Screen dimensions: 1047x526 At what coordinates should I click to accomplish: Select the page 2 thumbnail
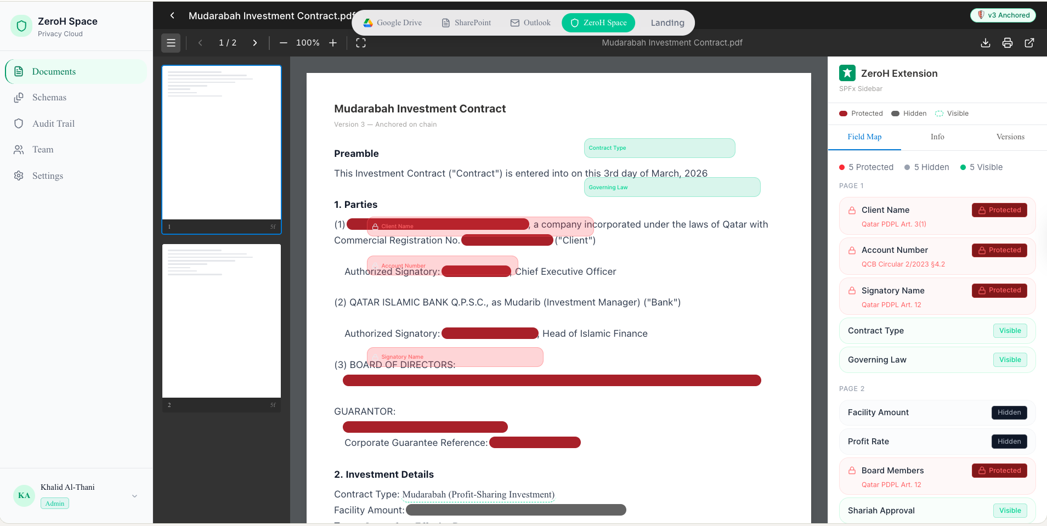coord(222,328)
